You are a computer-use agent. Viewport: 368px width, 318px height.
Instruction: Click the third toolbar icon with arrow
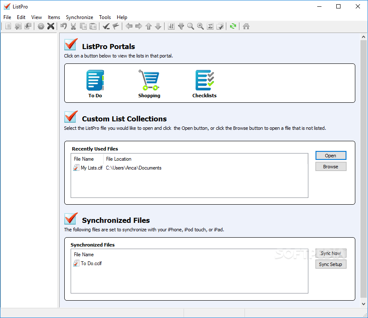tap(28, 26)
